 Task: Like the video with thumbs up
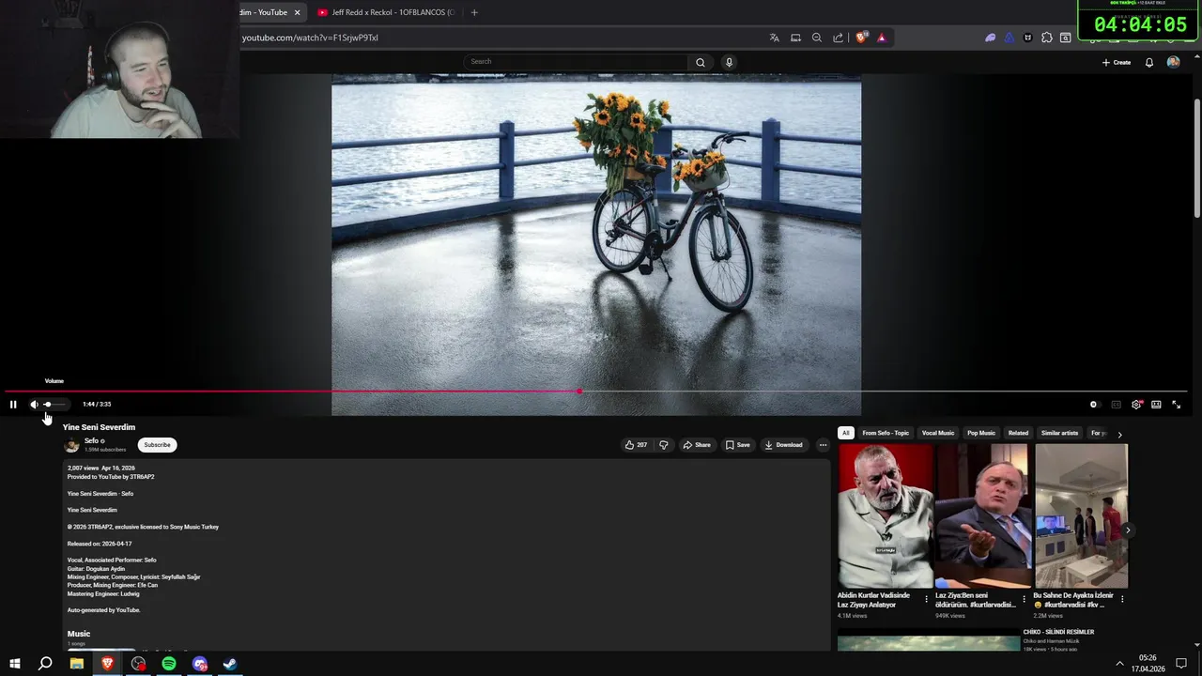pos(636,445)
